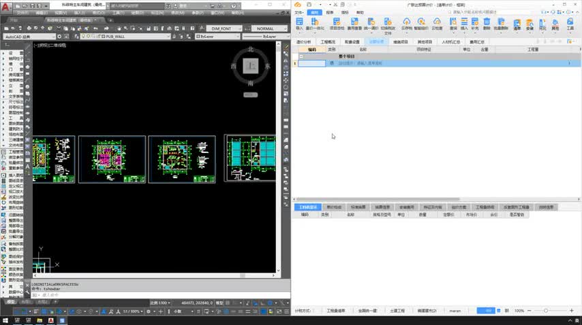The width and height of the screenshot is (582, 325).
Task: Click Open in AutoCAD quick access toolbar
Action: click(x=25, y=6)
